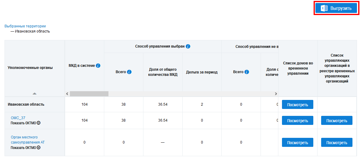Click Посмотреть house list for Ивановская область

(298, 105)
